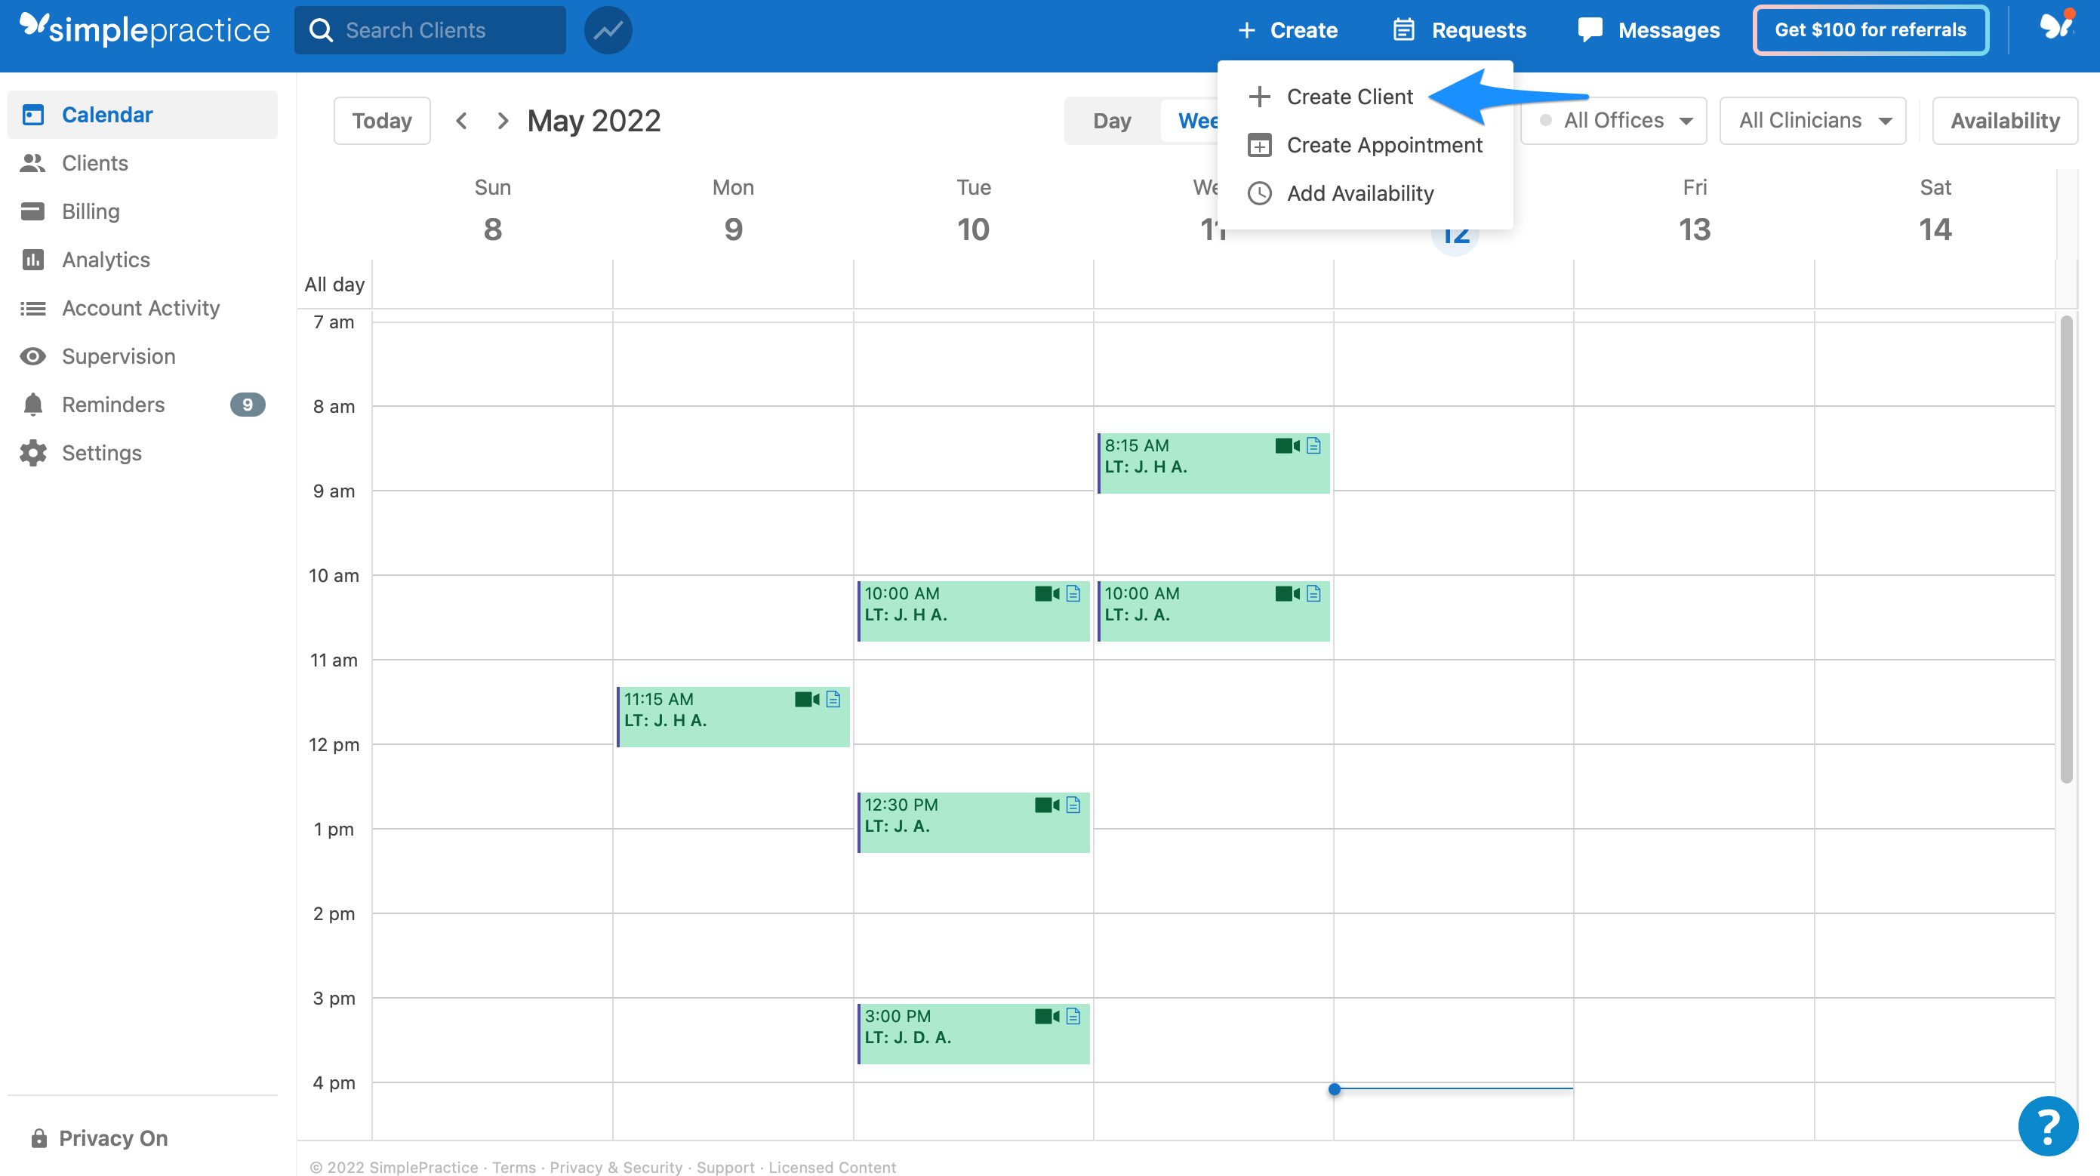Switch to Day view
The width and height of the screenshot is (2100, 1176).
click(1112, 120)
